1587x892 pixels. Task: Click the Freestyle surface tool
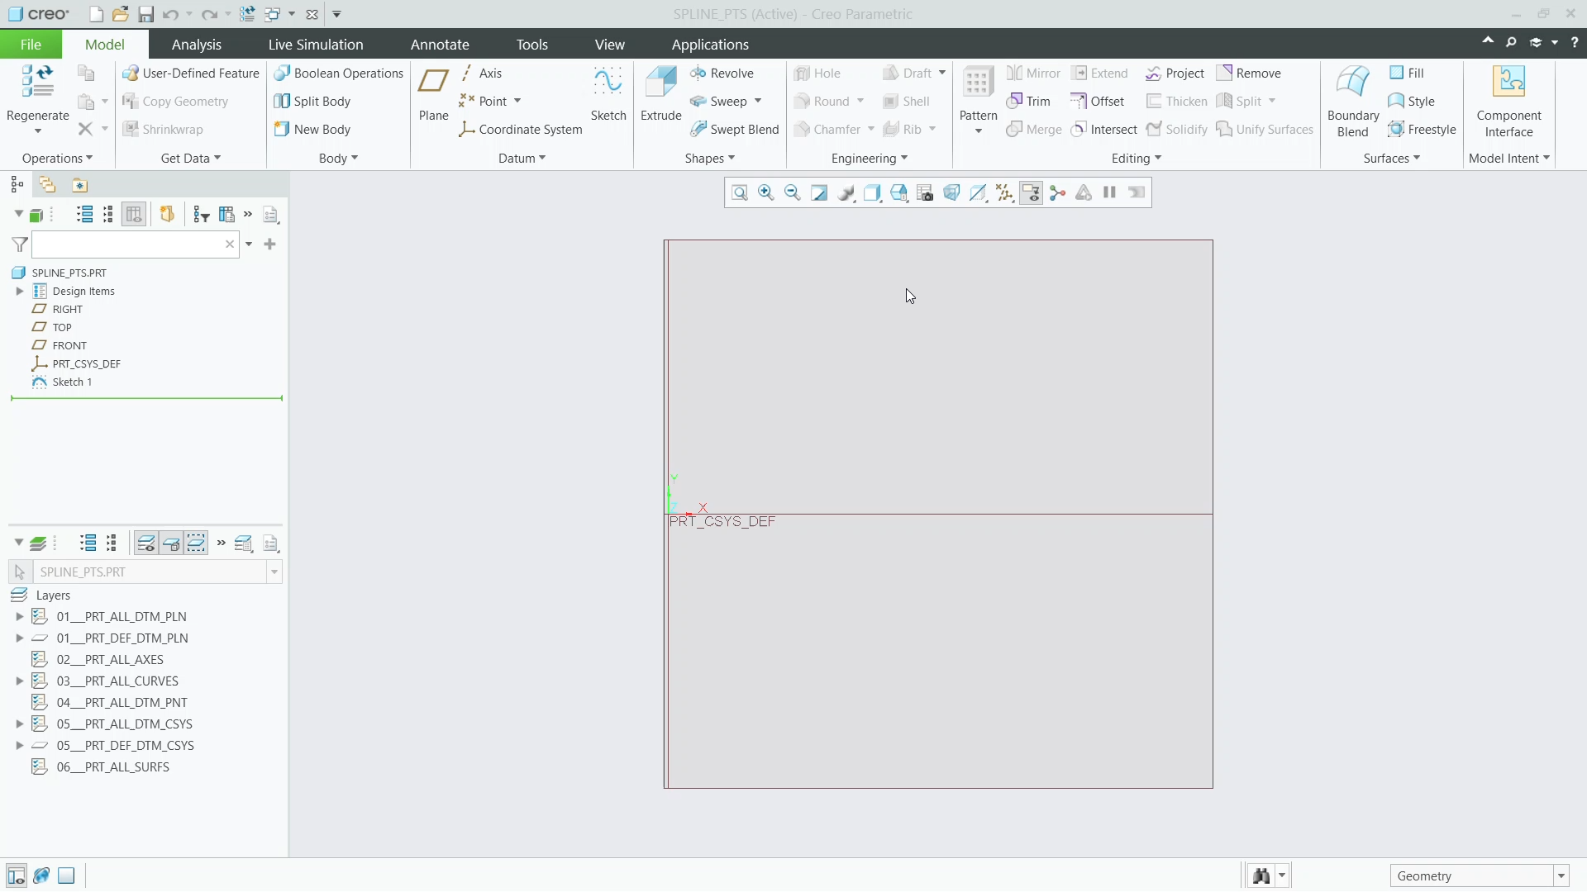pyautogui.click(x=1422, y=130)
